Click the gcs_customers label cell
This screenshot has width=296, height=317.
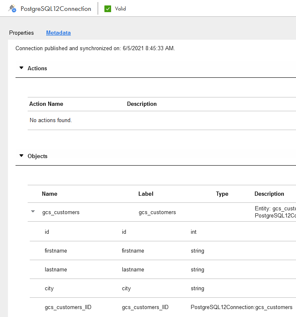pyautogui.click(x=157, y=212)
